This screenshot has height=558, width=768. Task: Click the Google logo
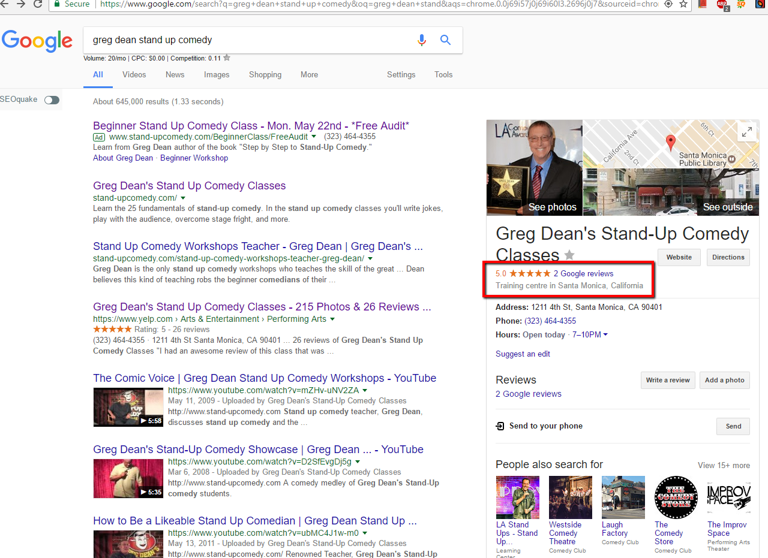click(37, 41)
